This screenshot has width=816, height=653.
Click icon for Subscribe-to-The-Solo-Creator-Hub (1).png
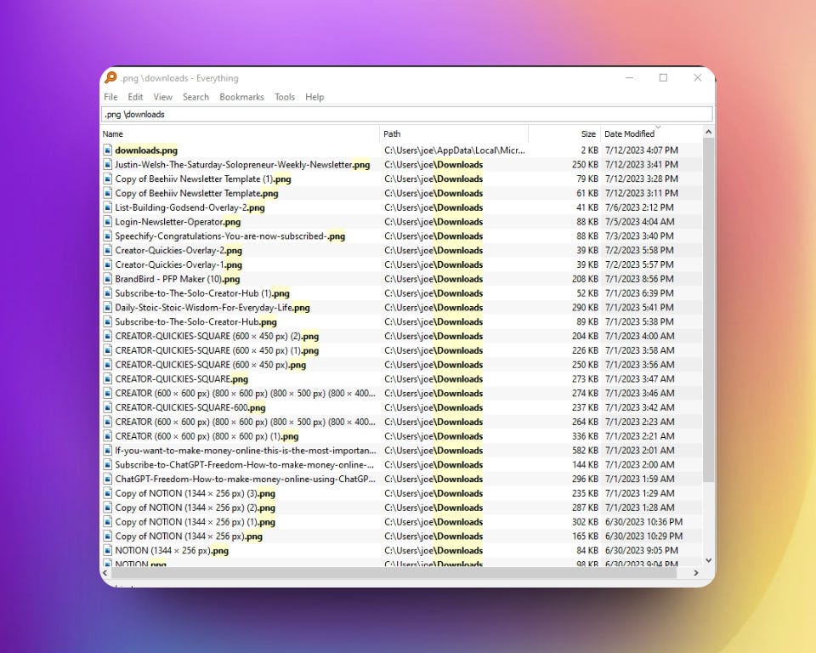(108, 293)
